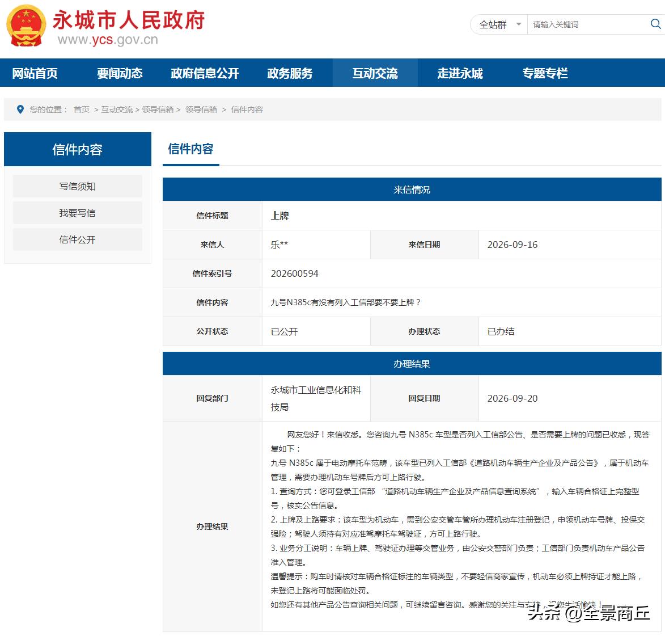This screenshot has width=665, height=636.
Task: Click the letter content about 九号N385c
Action: coord(346,302)
